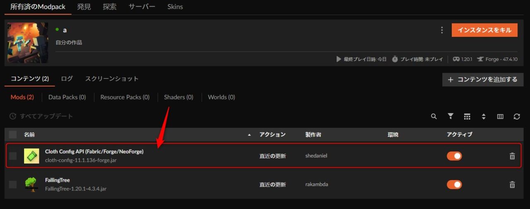Select the Data Packs (0) tab

pos(67,97)
